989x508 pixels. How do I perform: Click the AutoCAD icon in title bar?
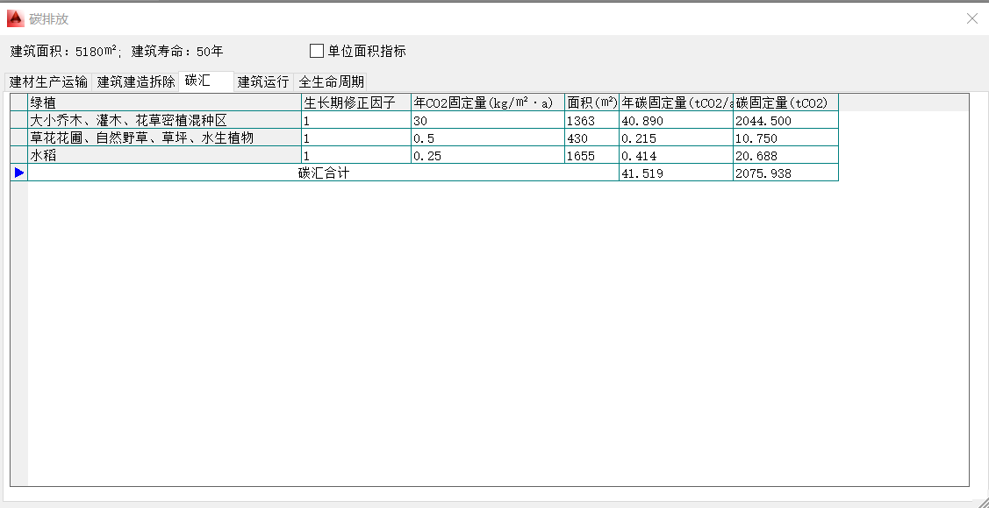[x=15, y=18]
